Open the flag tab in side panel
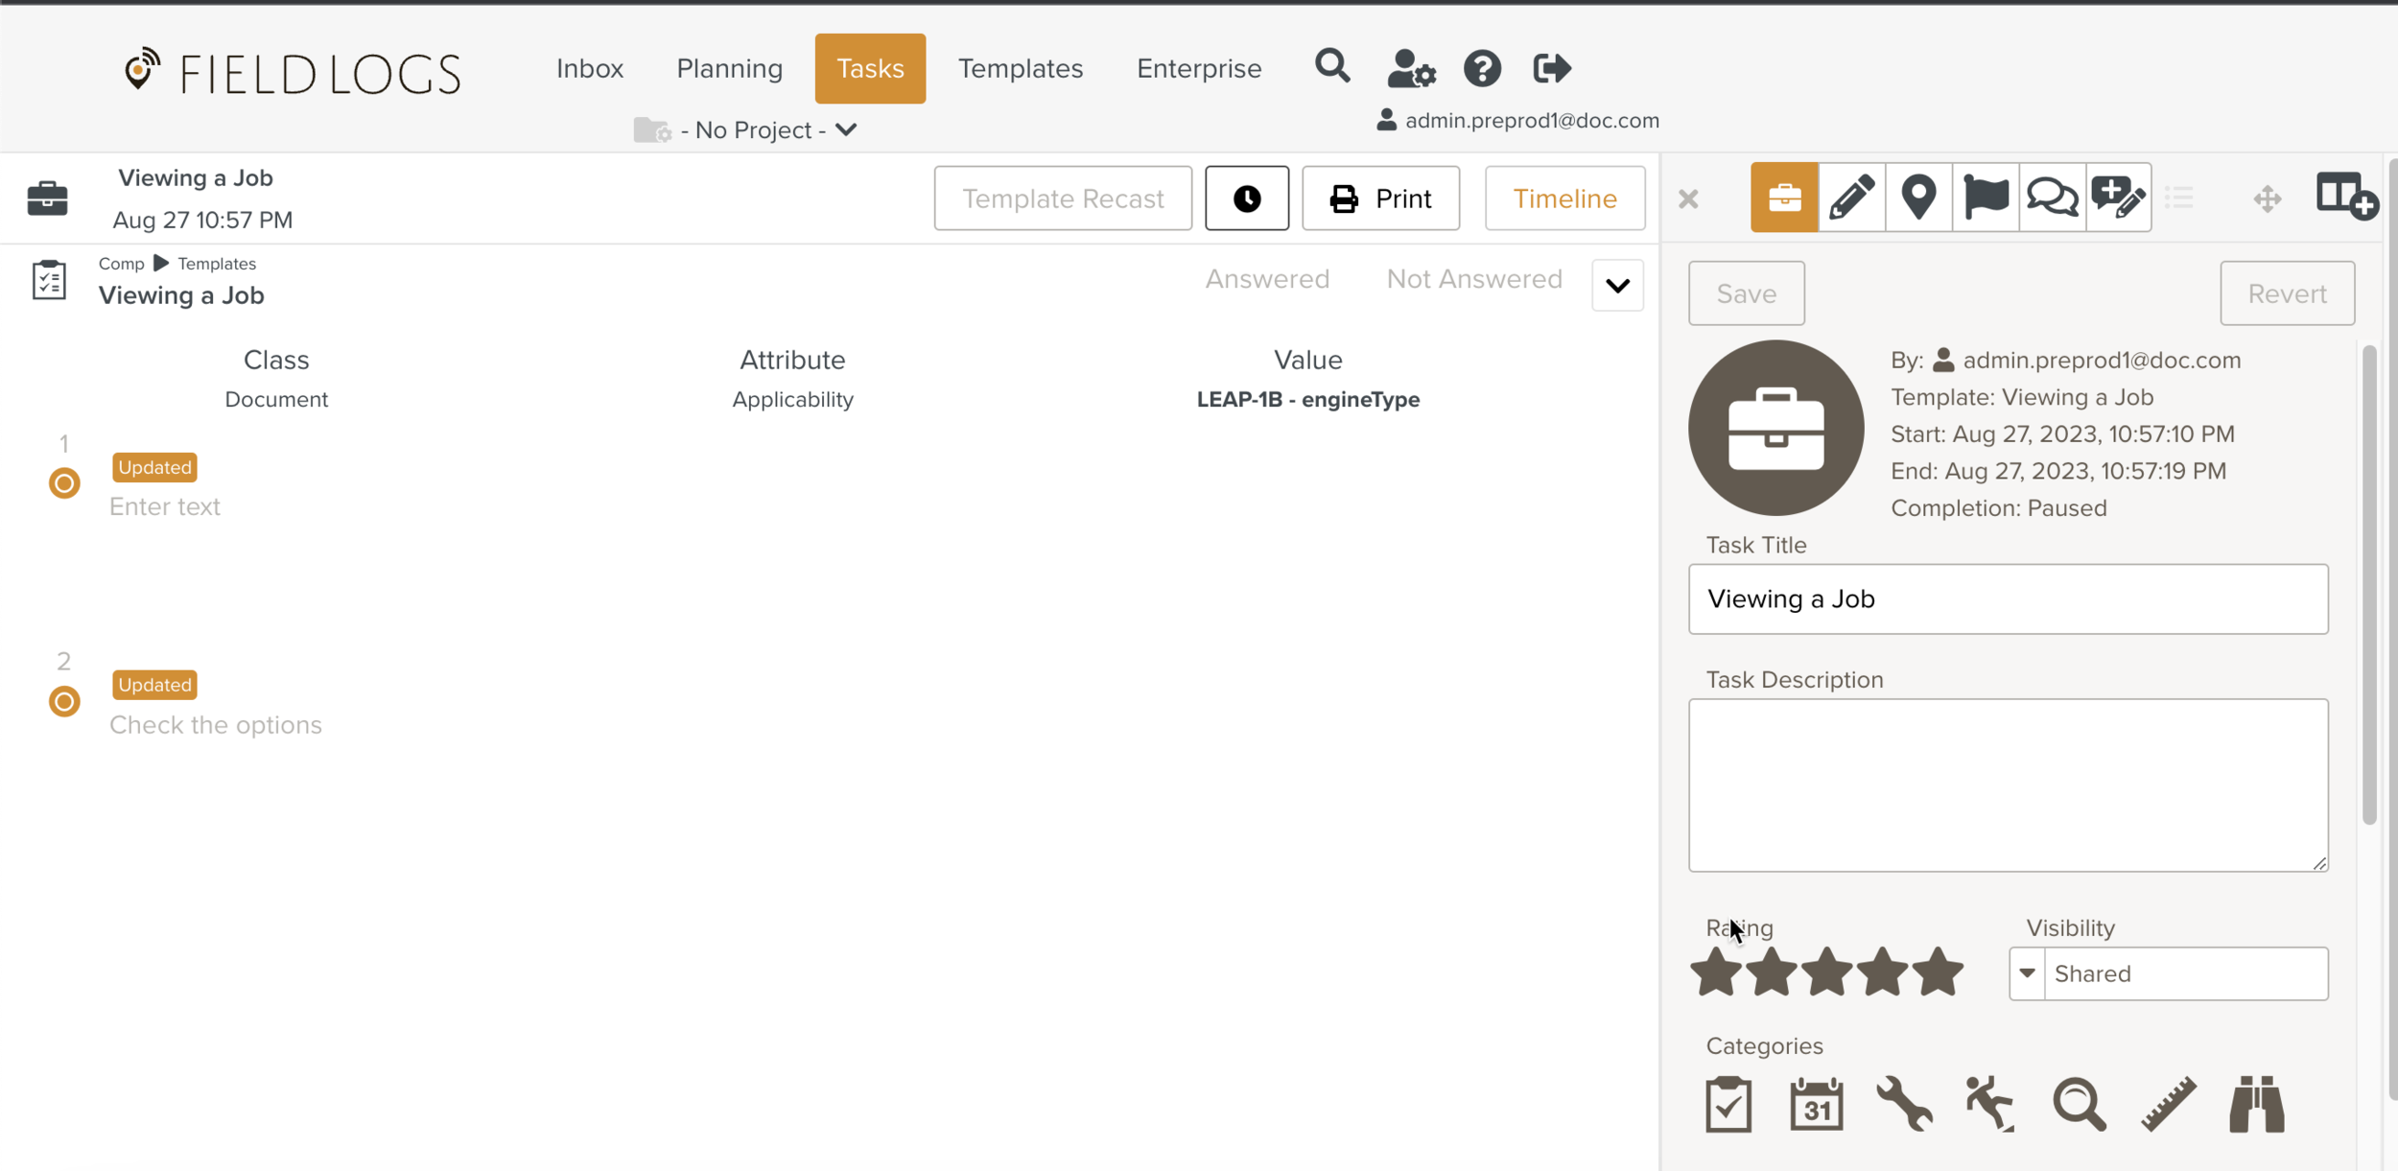 click(1986, 198)
